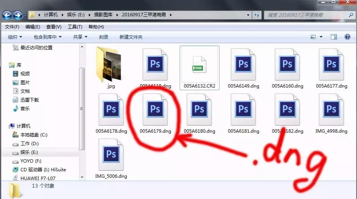Select file IMG_4998.dng icon

coord(332,110)
